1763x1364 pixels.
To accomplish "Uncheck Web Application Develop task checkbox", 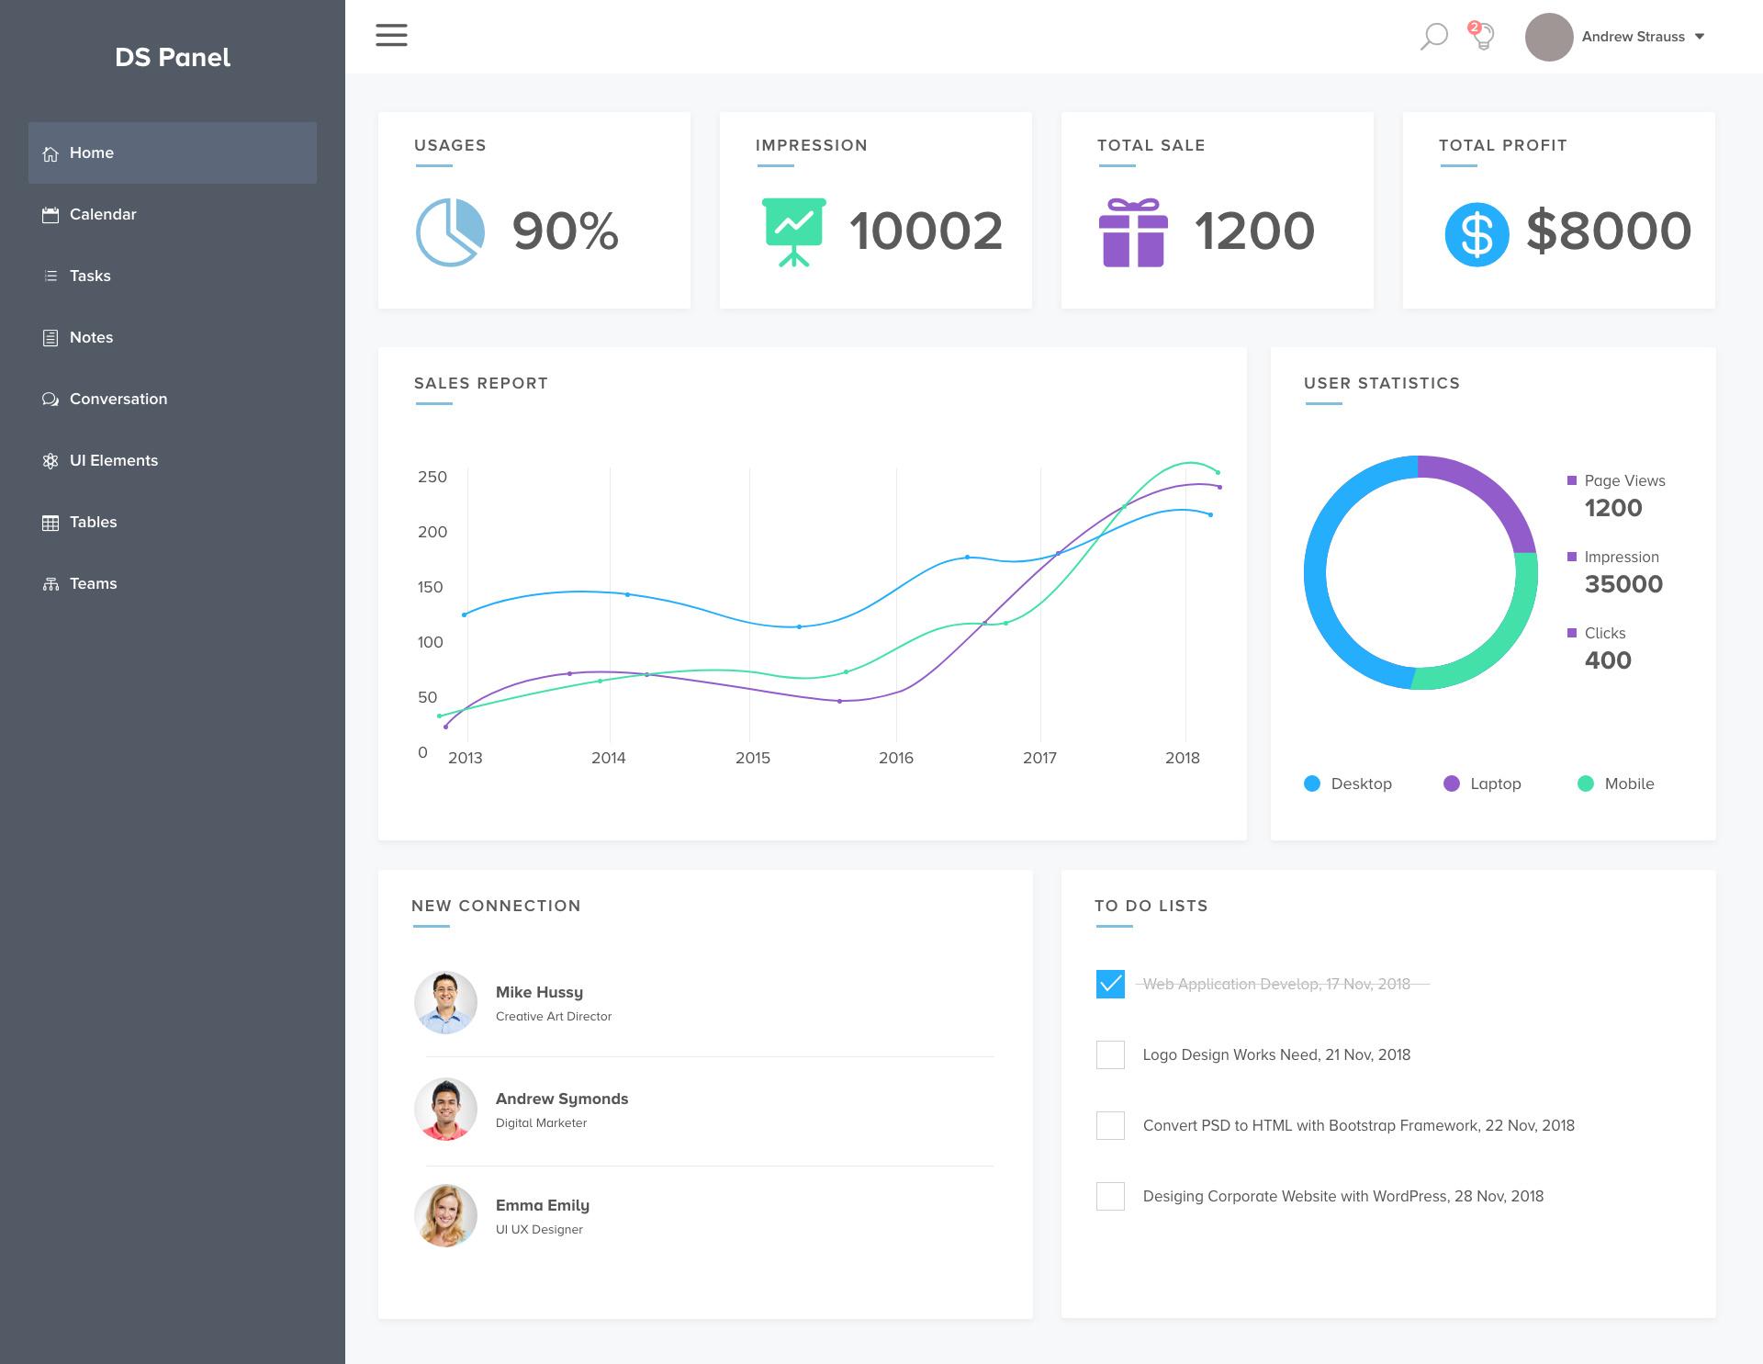I will point(1110,984).
